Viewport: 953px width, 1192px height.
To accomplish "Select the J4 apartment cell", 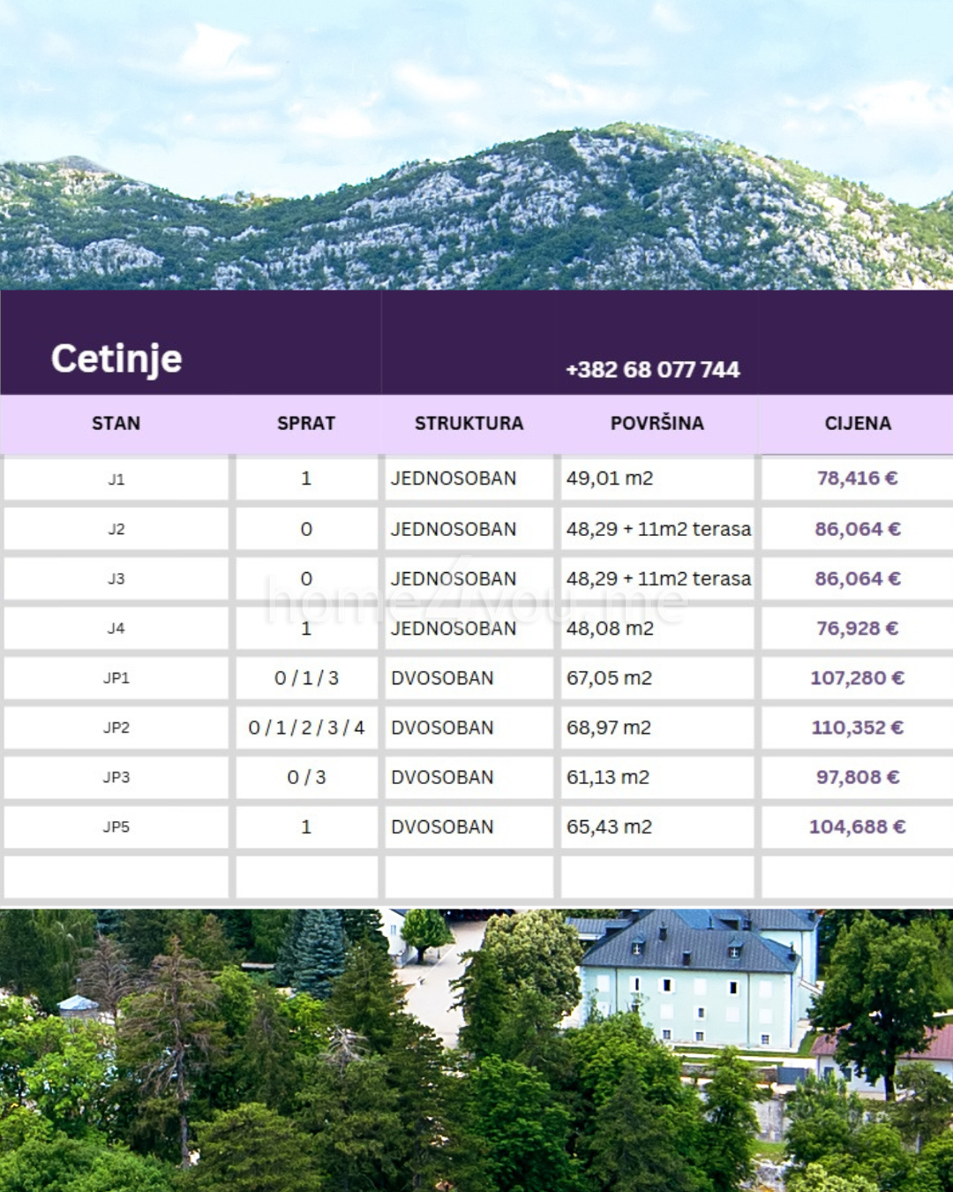I will [116, 629].
